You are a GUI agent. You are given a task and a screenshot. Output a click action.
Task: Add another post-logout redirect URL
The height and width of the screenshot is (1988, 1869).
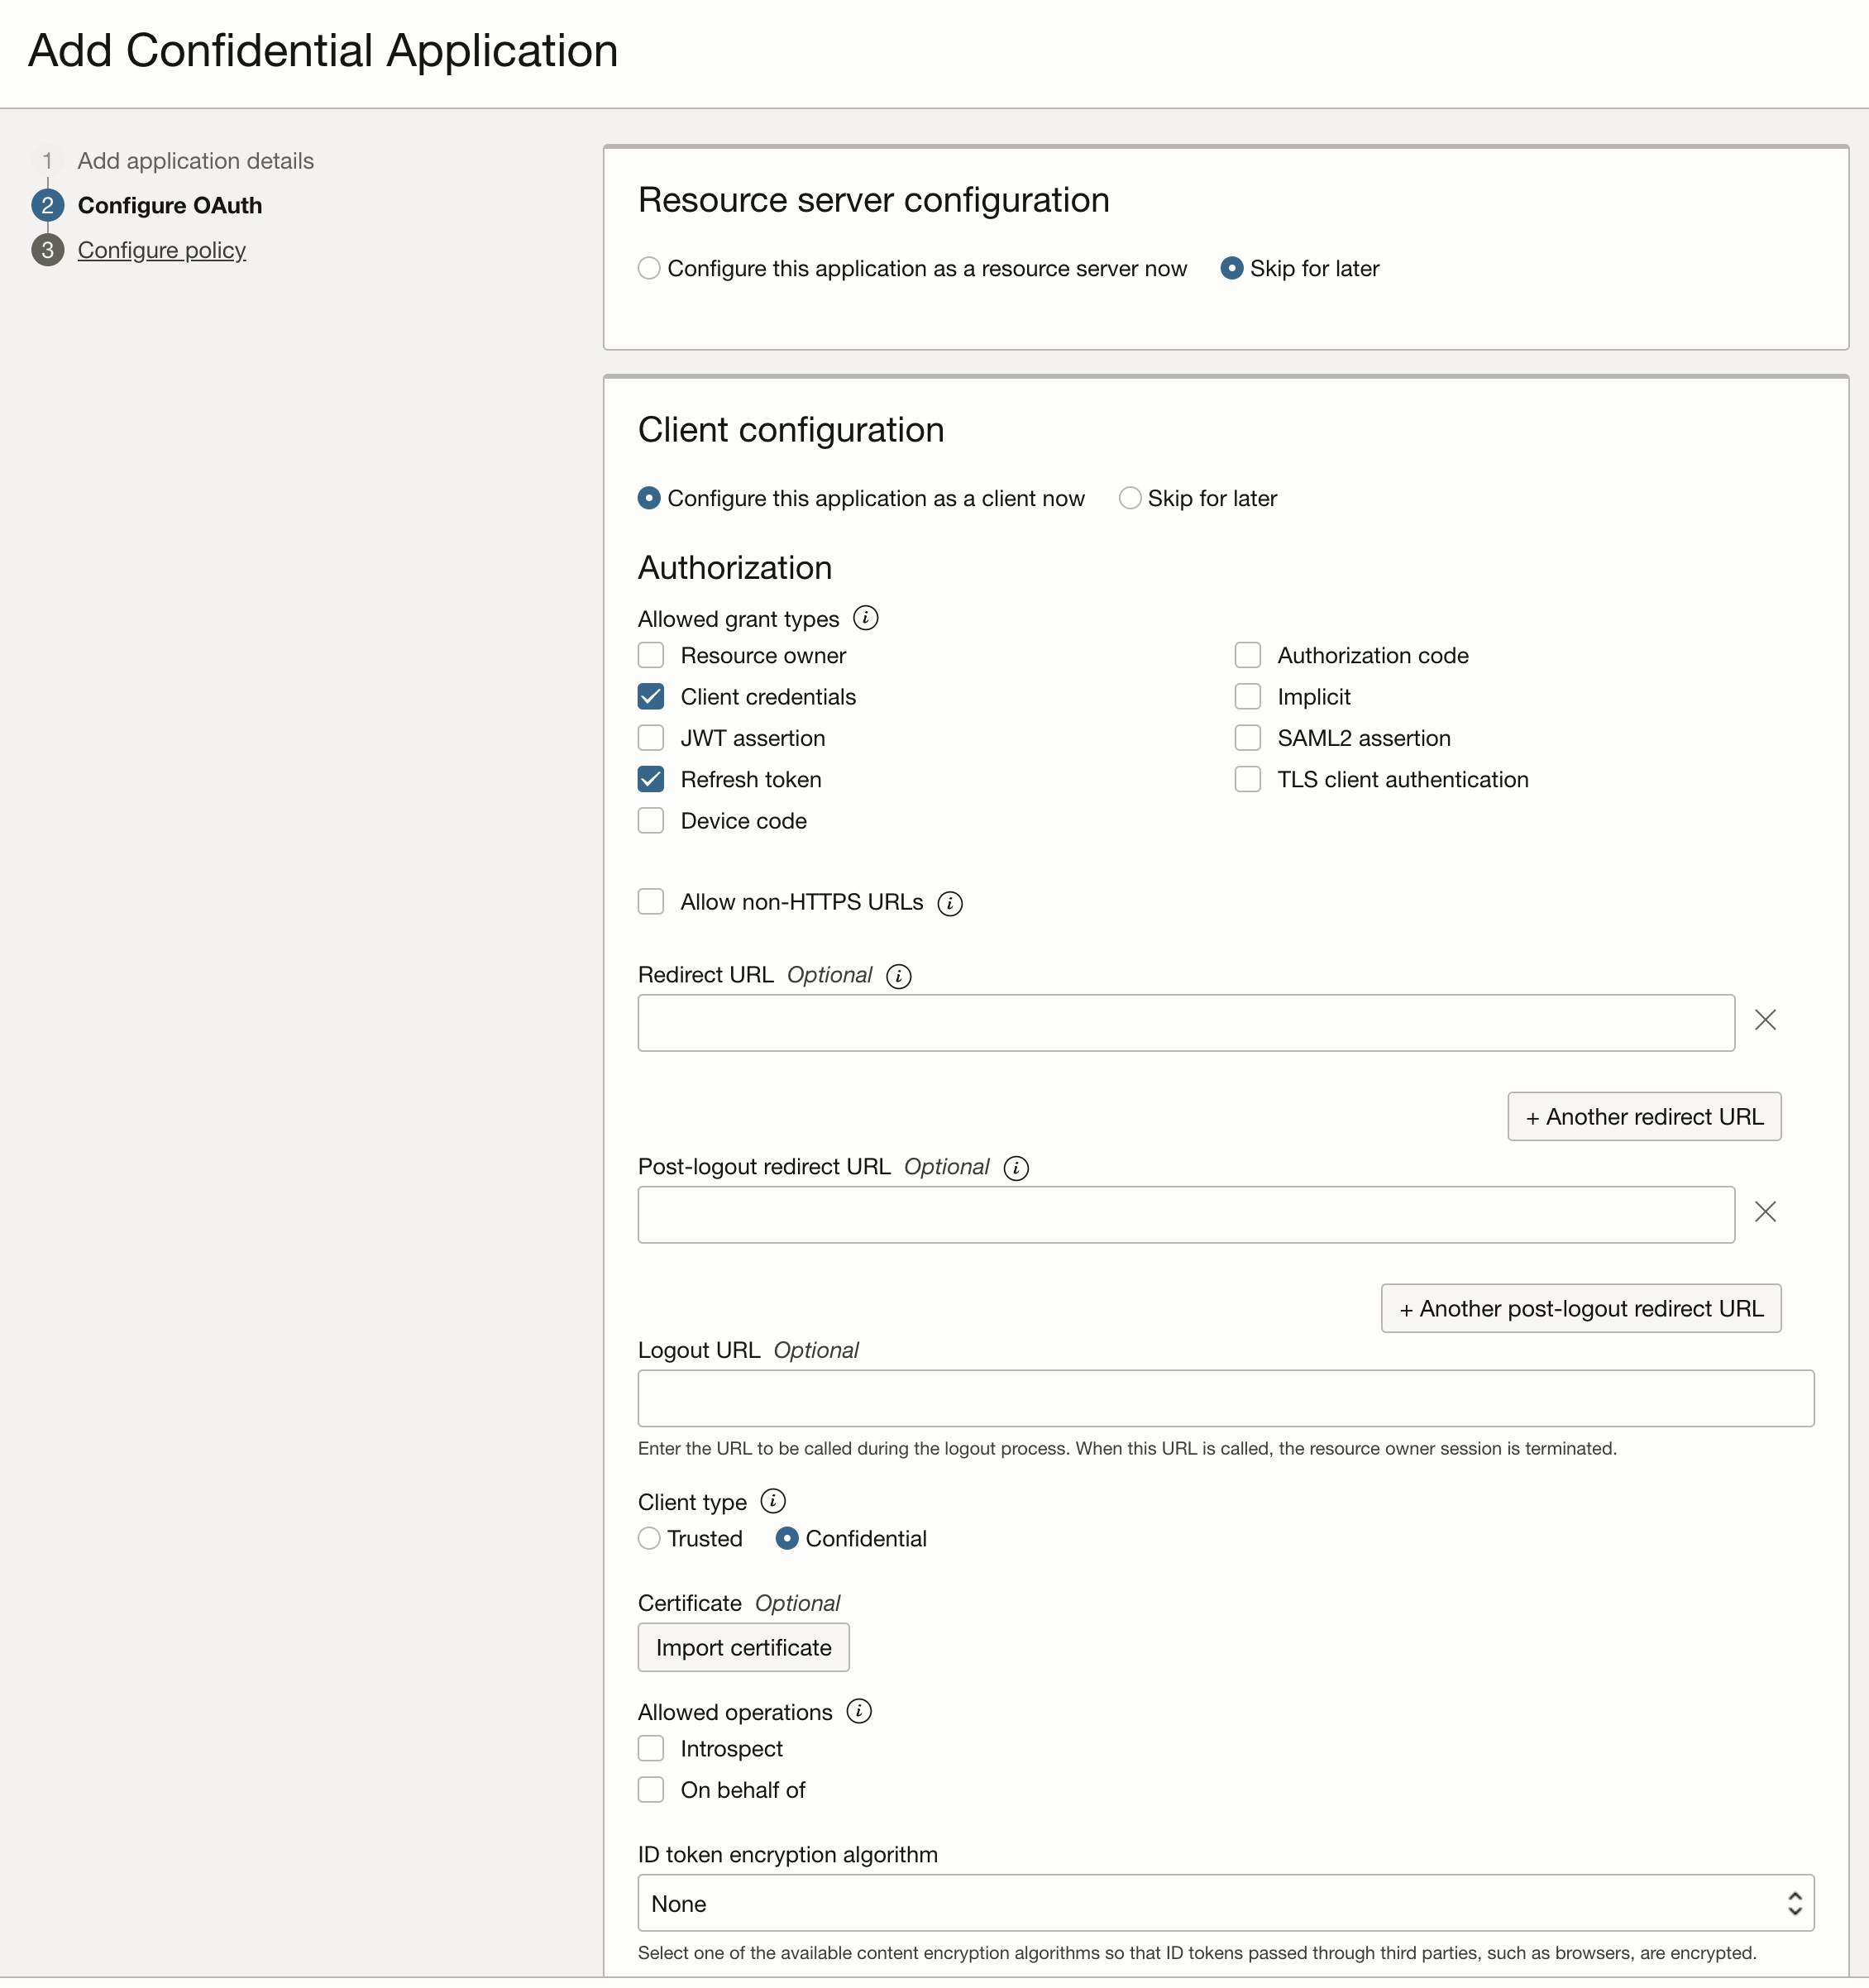tap(1580, 1308)
